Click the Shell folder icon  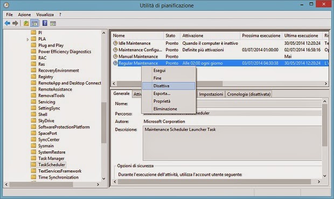click(x=33, y=114)
